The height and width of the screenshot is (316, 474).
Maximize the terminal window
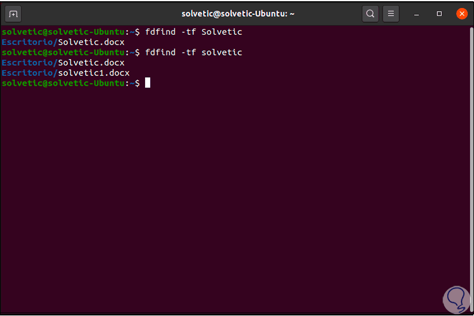439,14
